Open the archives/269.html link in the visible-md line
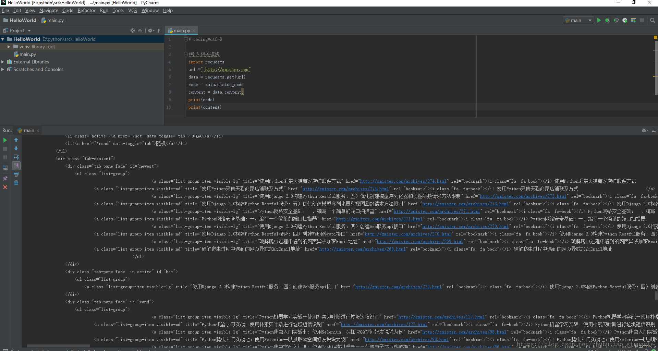Screen dimensions: 658x351 pos(362,249)
